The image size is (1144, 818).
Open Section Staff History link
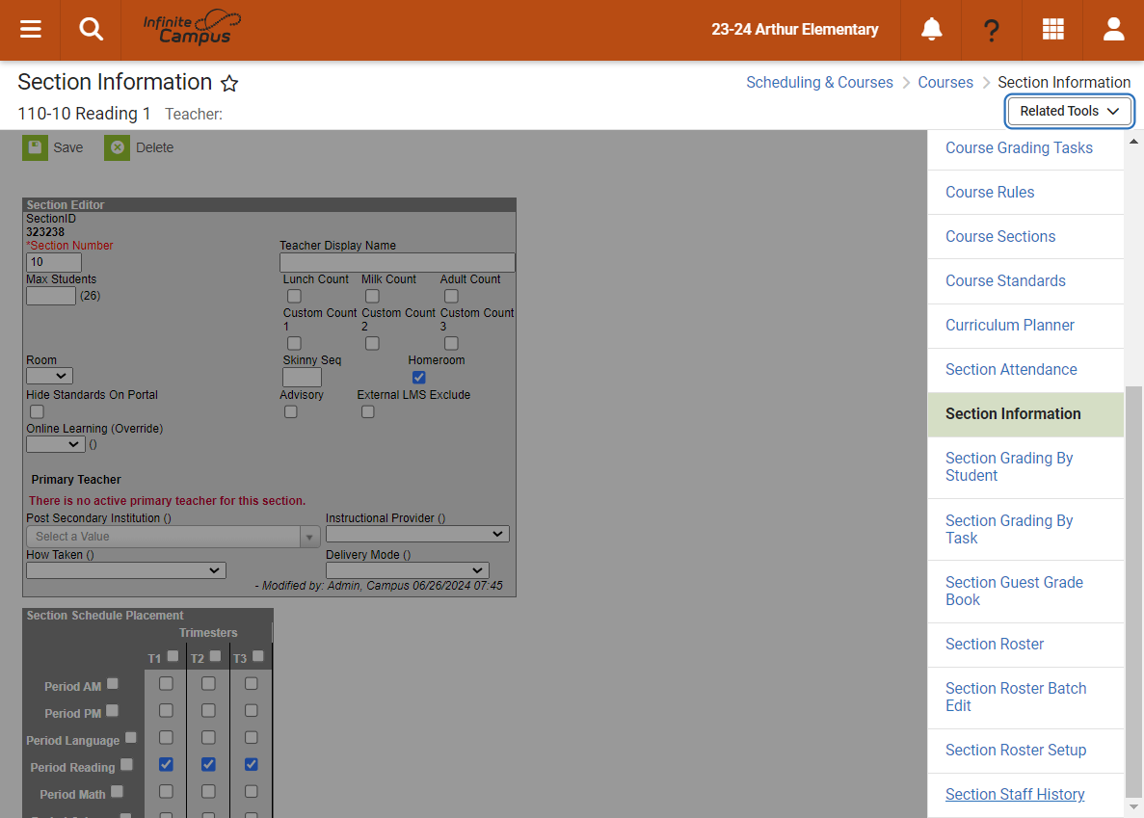1014,795
